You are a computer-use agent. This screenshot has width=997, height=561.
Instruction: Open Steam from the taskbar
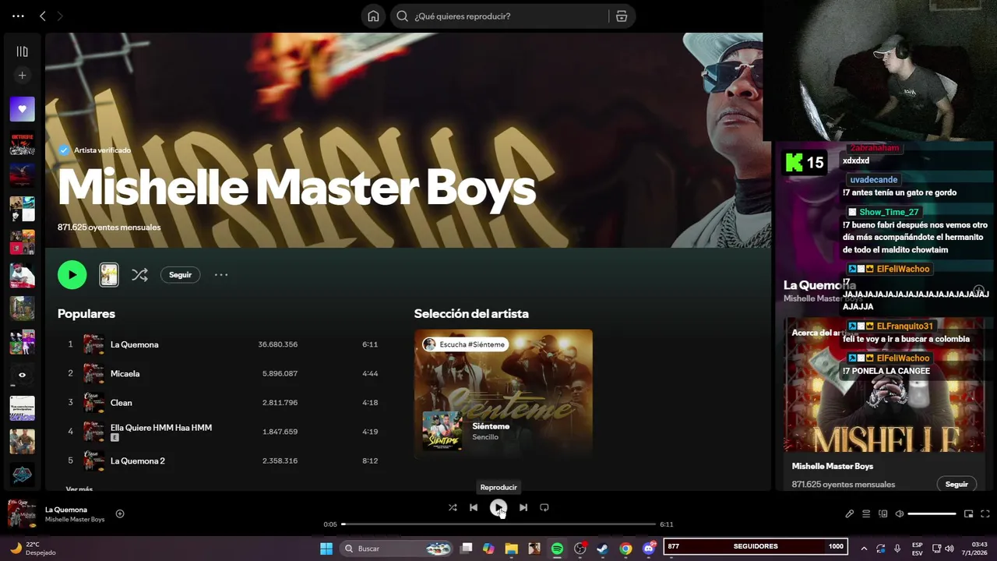tap(603, 549)
